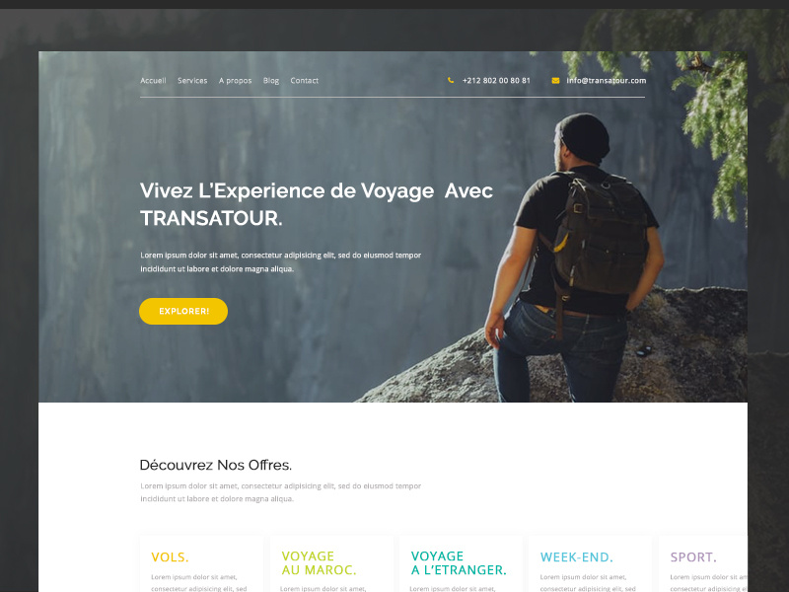Click the phone number +212 802 00 80 81
The image size is (789, 592).
tap(496, 81)
